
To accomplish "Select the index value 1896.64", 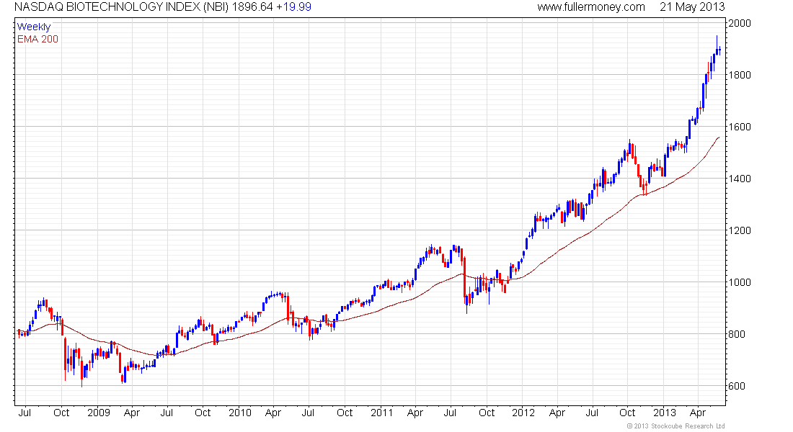I will [x=252, y=7].
